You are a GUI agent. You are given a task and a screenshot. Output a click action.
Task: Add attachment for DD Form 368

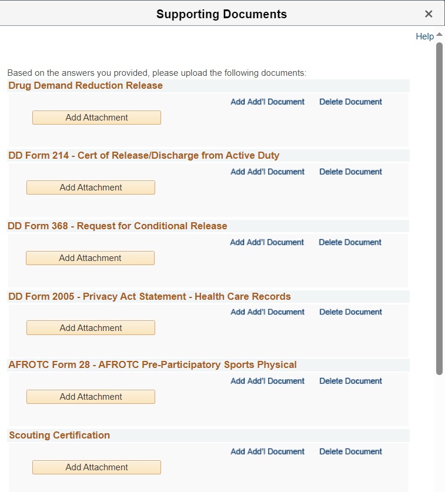(90, 258)
